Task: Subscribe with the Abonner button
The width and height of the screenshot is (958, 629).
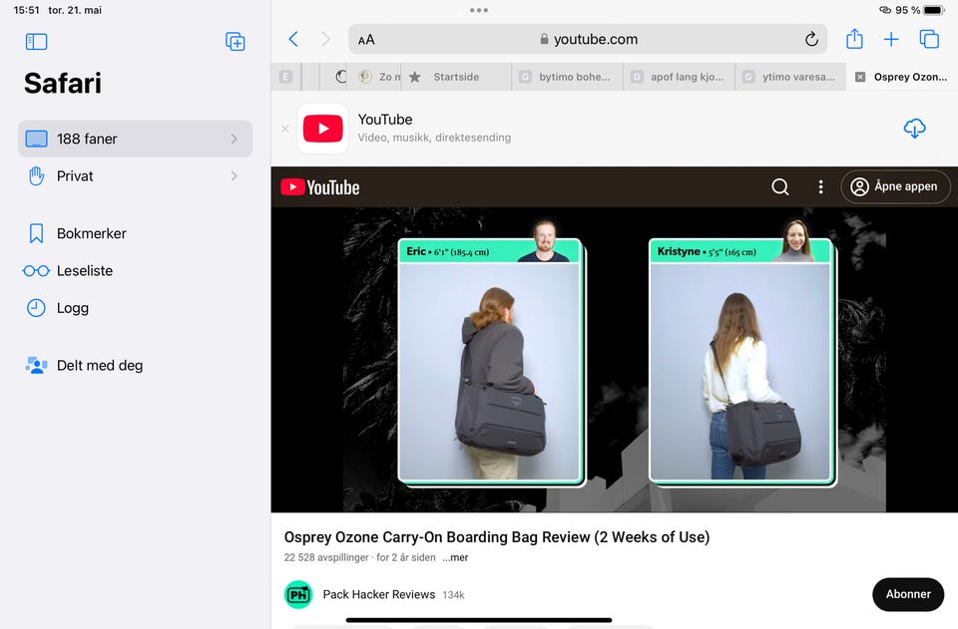Action: [x=908, y=594]
